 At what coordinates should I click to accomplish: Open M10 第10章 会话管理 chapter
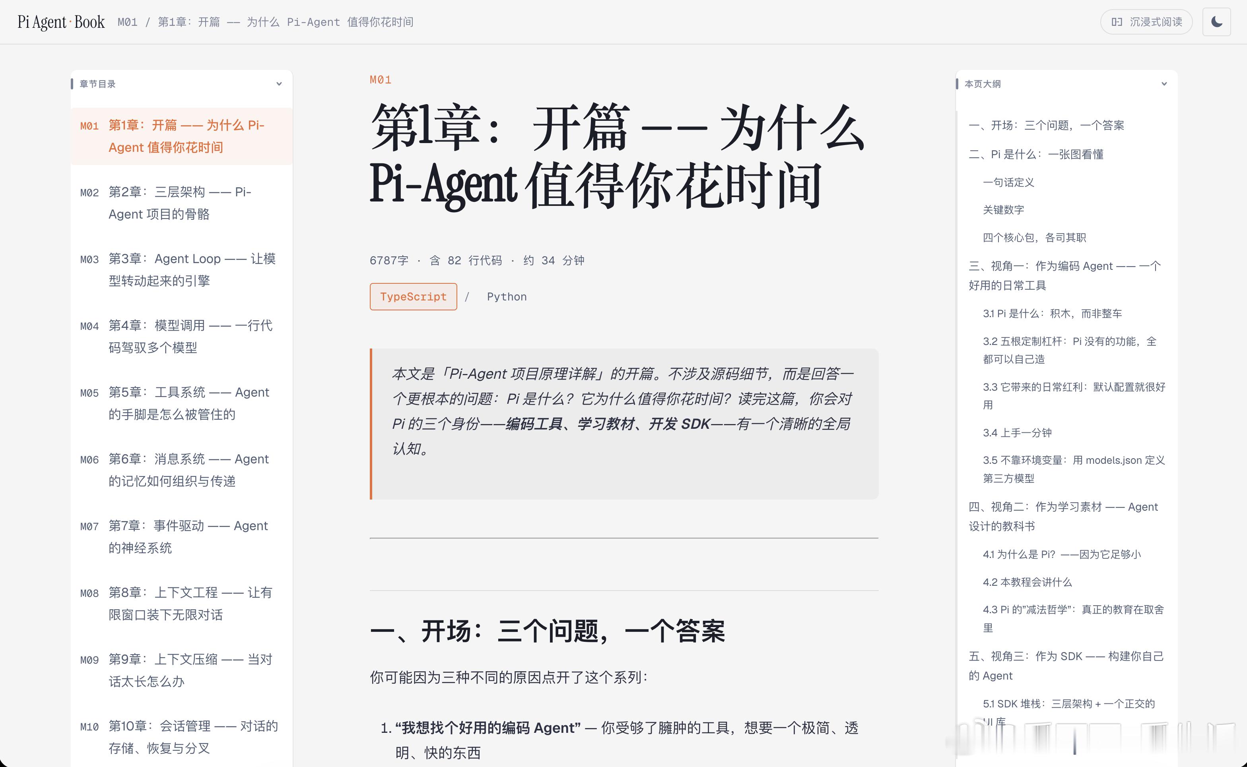click(x=182, y=737)
